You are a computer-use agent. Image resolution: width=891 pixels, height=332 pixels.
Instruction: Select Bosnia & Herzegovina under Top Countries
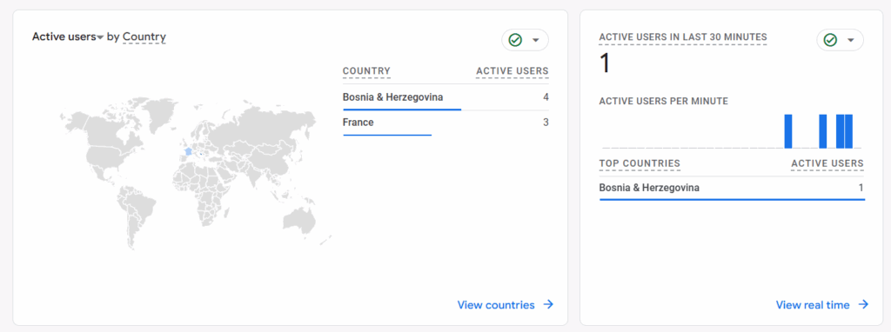[732, 188]
